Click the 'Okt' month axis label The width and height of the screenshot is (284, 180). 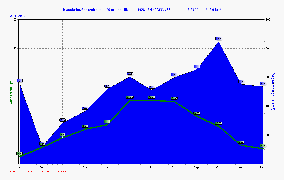(219, 167)
